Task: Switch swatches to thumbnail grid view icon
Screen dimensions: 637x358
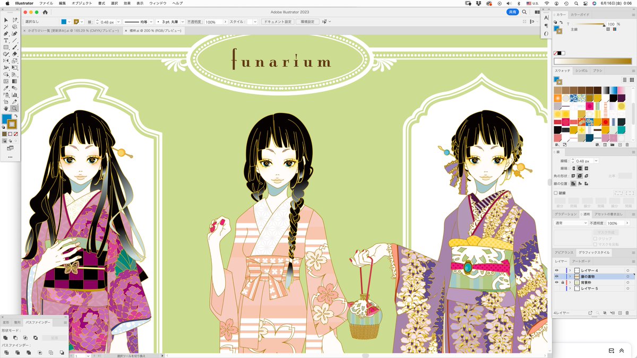Action: click(x=632, y=80)
